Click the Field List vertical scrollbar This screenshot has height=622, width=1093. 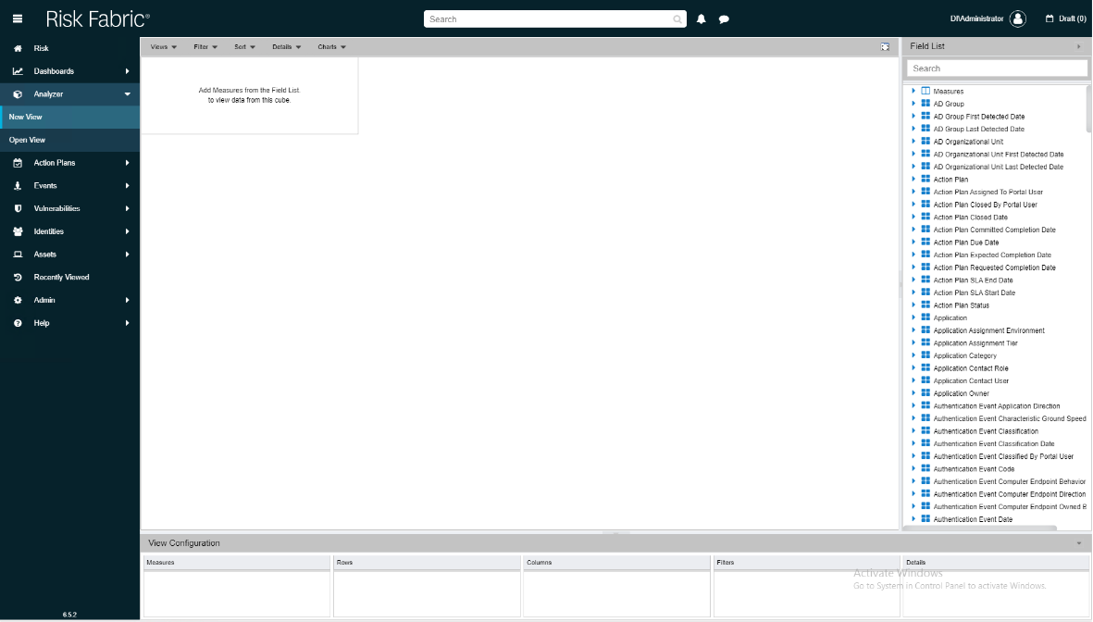point(1088,111)
